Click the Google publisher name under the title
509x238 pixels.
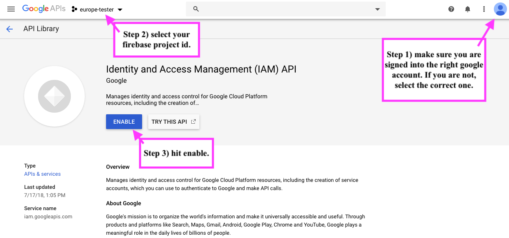[x=116, y=81]
